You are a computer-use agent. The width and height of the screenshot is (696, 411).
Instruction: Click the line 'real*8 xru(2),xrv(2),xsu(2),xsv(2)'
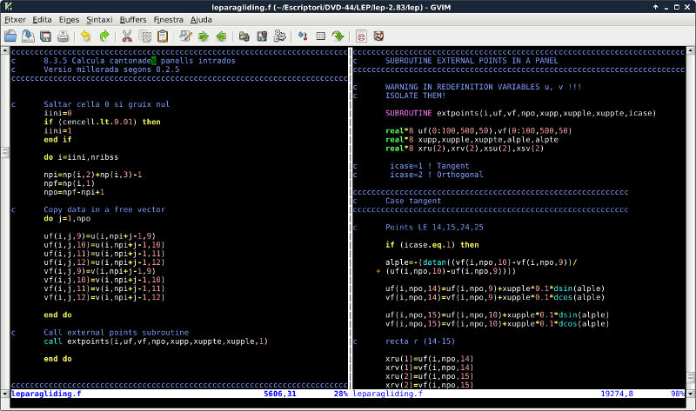coord(465,148)
